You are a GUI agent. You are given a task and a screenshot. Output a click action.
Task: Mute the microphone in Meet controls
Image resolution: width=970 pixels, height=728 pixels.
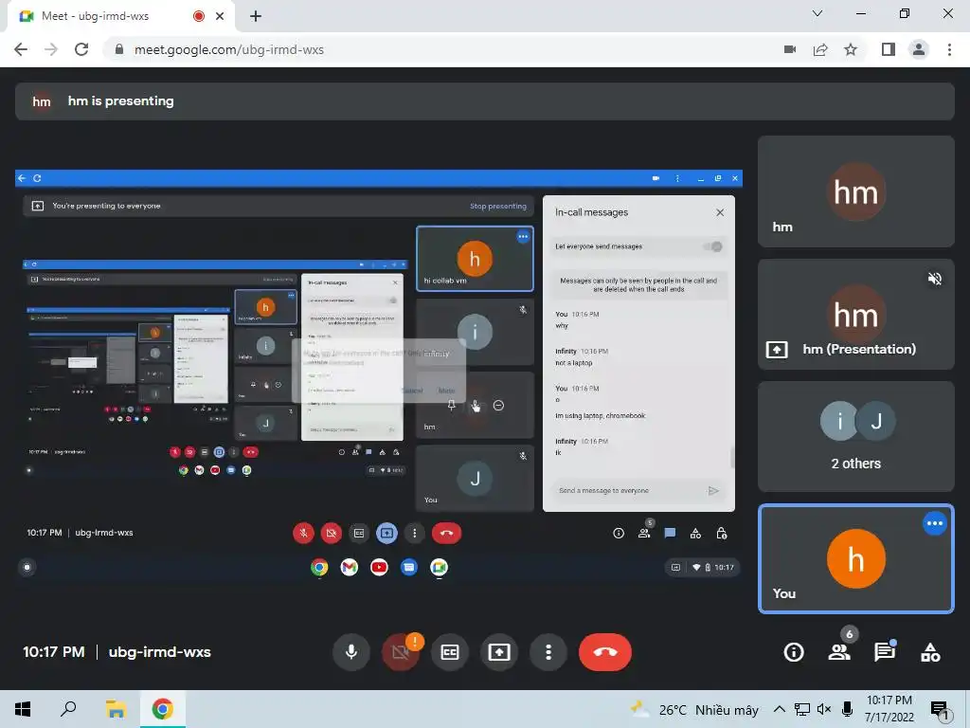[350, 652]
